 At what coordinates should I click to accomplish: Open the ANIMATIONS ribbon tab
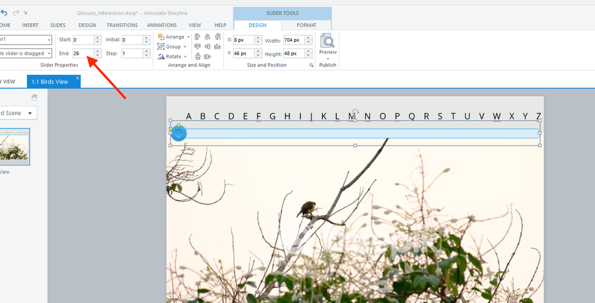tap(162, 25)
